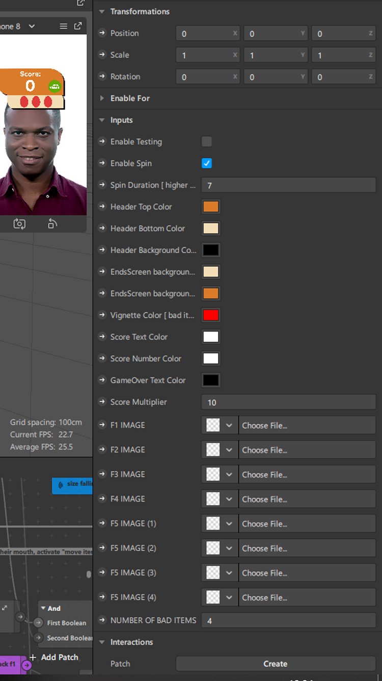Uncheck the Enable Spin checkbox
382x681 pixels.
point(207,163)
